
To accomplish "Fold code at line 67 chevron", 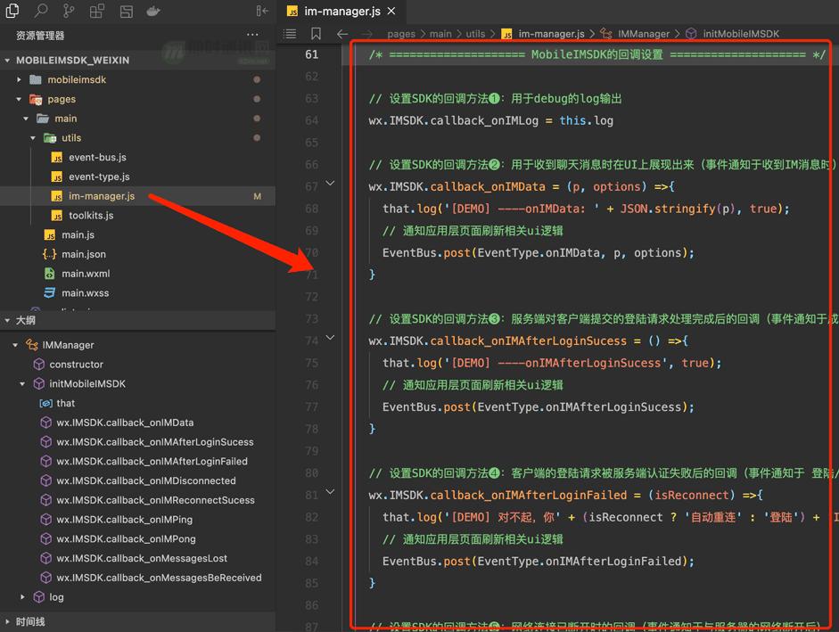I will [x=330, y=185].
